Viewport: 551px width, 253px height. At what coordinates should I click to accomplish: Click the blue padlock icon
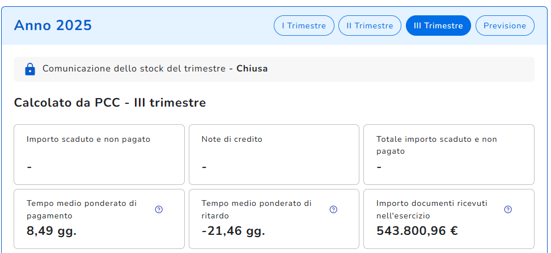[x=30, y=69]
